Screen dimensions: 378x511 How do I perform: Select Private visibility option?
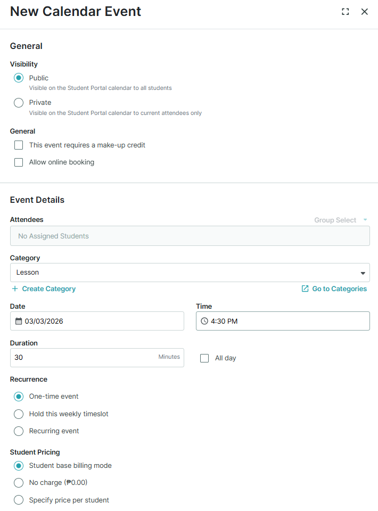tap(19, 102)
